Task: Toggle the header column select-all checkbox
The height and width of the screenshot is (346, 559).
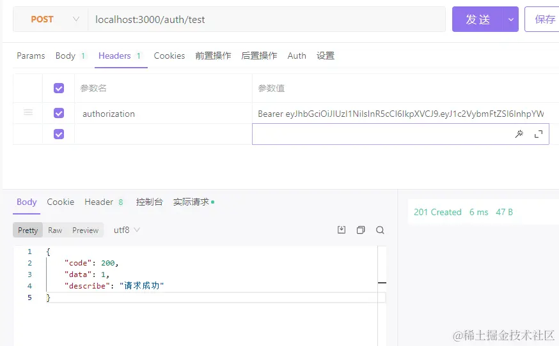Action: (59, 88)
